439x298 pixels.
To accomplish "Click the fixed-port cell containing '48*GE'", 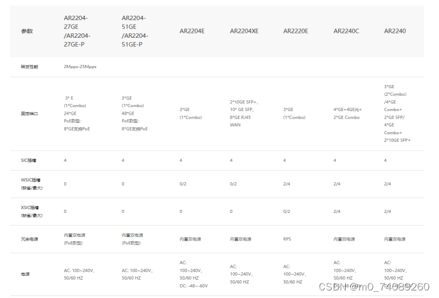I will 135,113.
